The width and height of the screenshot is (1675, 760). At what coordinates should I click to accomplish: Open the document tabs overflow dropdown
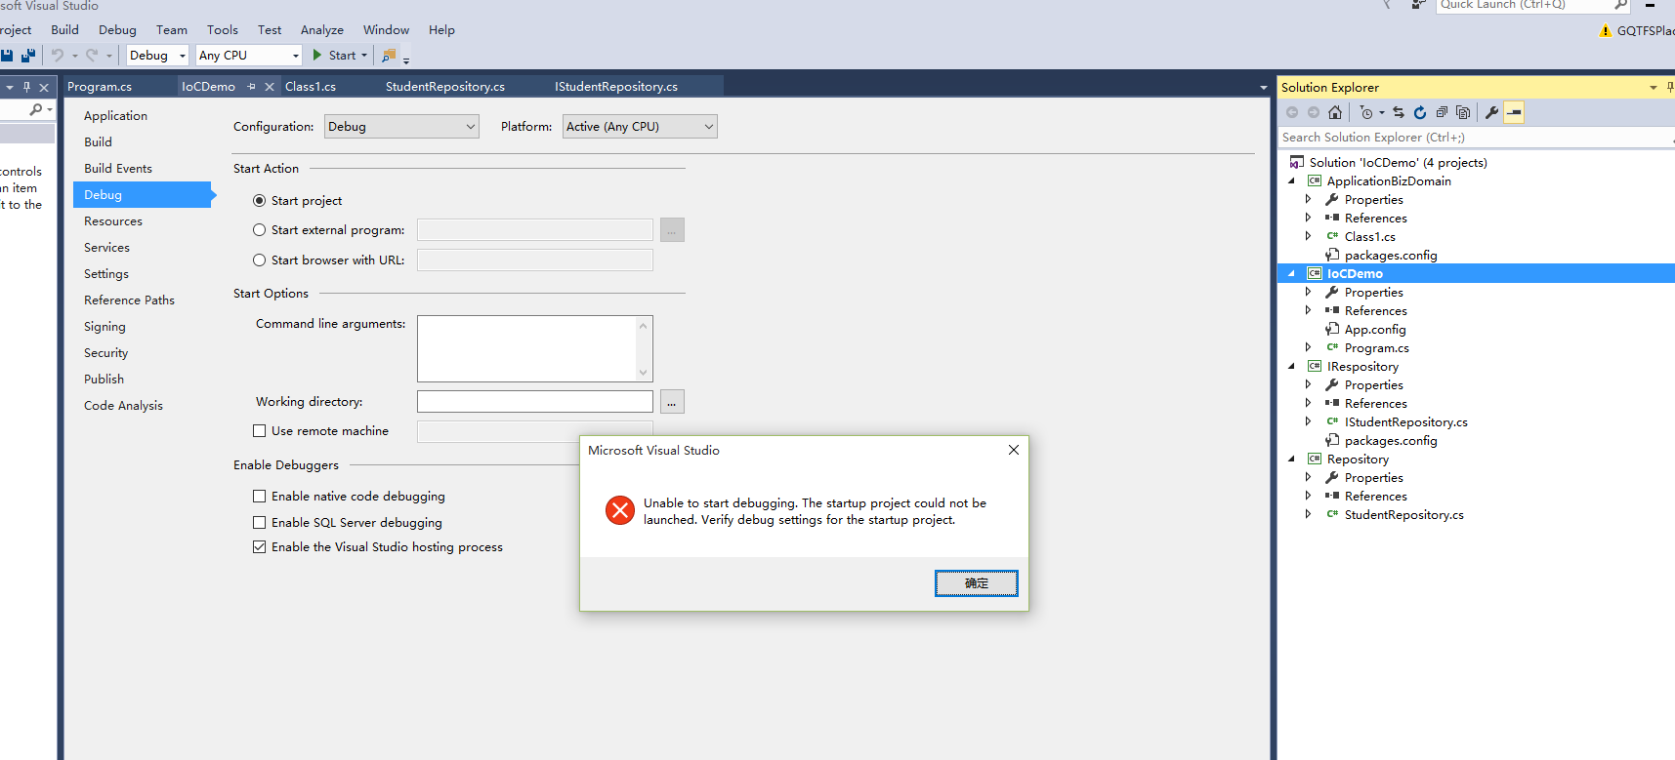(1263, 88)
